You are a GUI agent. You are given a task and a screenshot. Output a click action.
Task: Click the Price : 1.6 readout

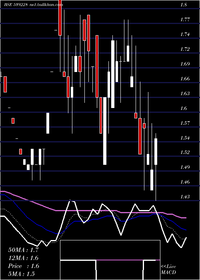[x=24, y=266]
